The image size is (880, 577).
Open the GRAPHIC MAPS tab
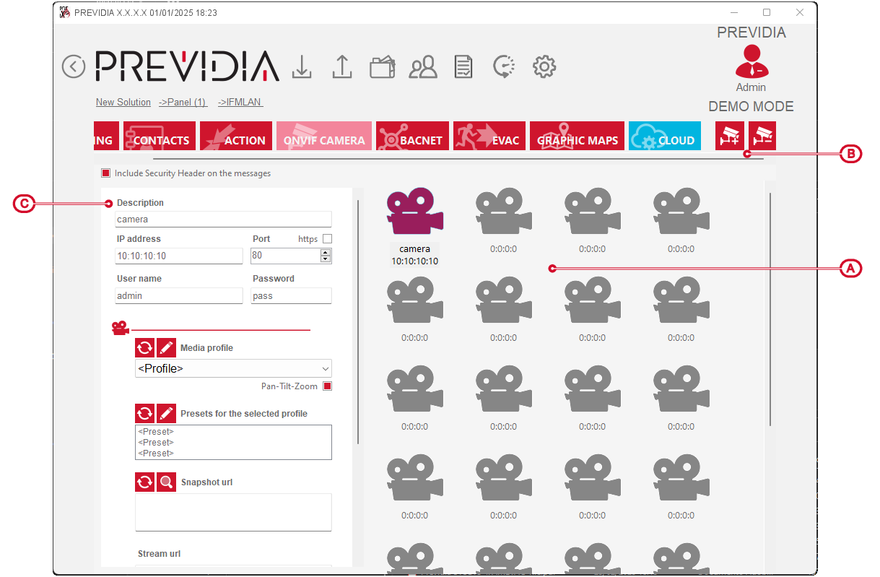tap(576, 136)
